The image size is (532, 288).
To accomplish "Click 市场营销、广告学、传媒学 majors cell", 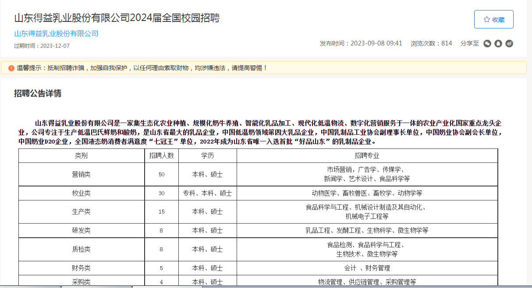I will [x=367, y=174].
